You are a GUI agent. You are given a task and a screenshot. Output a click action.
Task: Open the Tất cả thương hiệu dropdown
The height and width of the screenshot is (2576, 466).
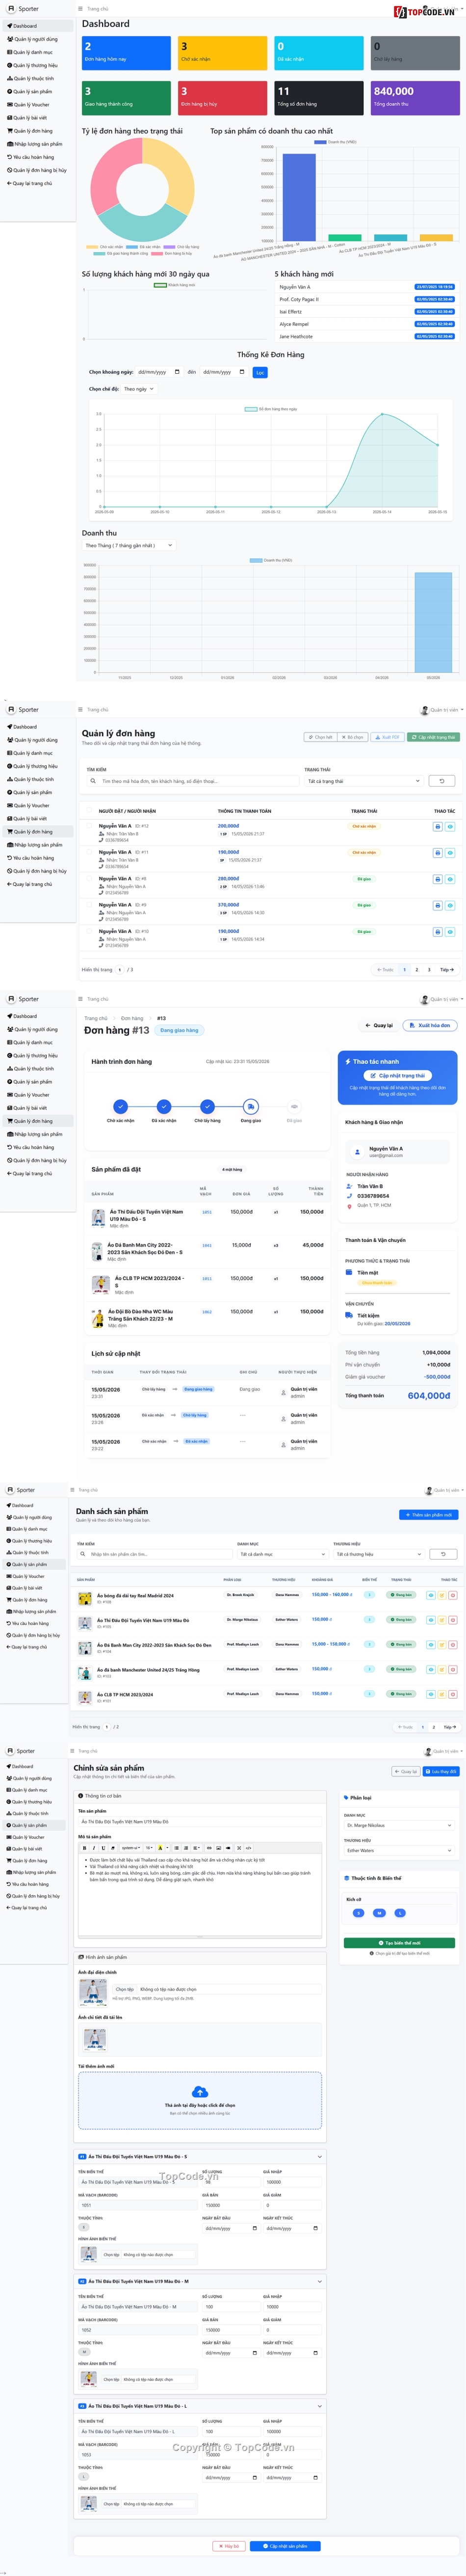click(x=378, y=1554)
